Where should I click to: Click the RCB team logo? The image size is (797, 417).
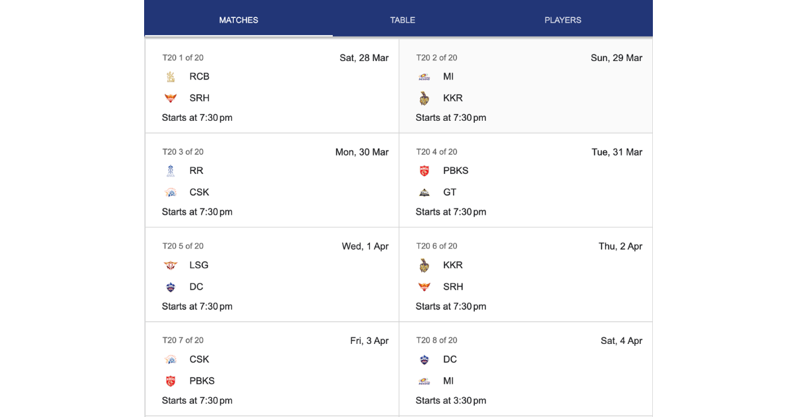pyautogui.click(x=171, y=76)
